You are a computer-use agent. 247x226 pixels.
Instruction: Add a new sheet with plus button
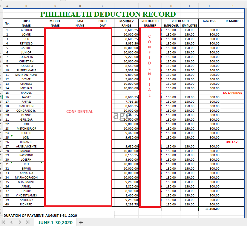coord(81,223)
